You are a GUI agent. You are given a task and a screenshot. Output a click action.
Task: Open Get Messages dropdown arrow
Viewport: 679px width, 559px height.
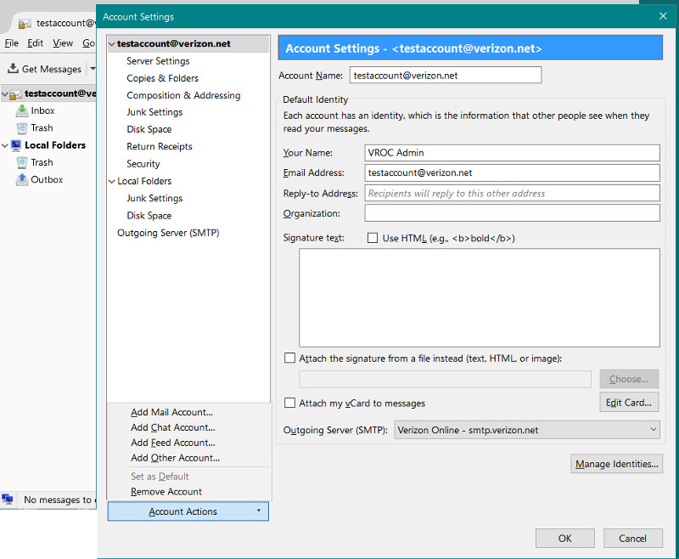93,69
